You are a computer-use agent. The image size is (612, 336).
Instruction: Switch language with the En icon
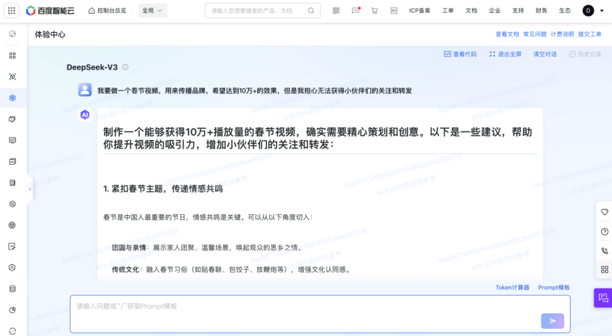(394, 11)
